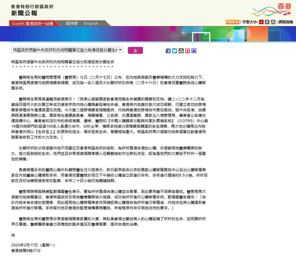Email this article via the envelope icon
Viewport: 296px width, 257px height.
[181, 51]
